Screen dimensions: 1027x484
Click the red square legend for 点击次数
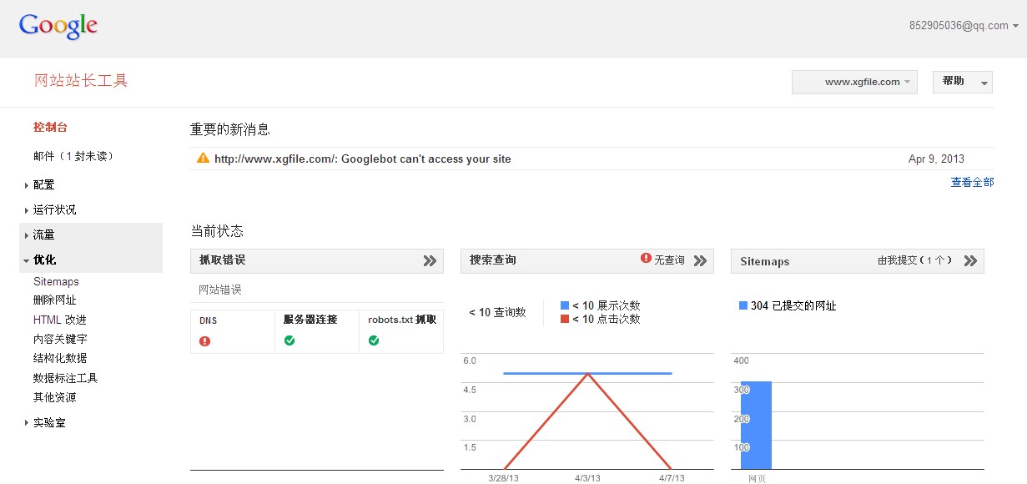coord(565,320)
